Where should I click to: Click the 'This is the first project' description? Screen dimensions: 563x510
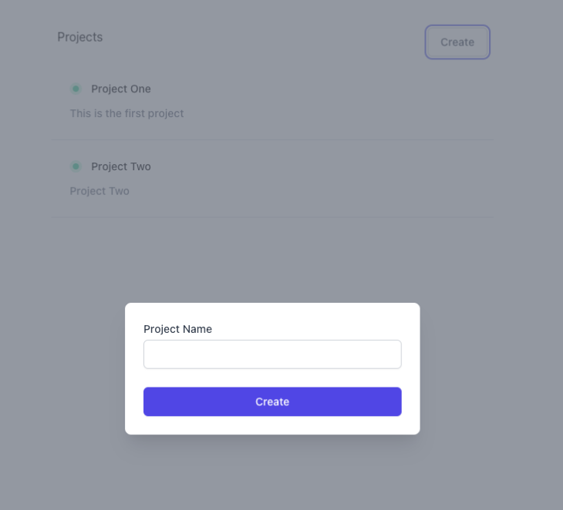click(x=126, y=113)
